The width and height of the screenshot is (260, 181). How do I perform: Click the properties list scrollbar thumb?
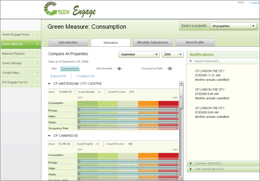182,97
